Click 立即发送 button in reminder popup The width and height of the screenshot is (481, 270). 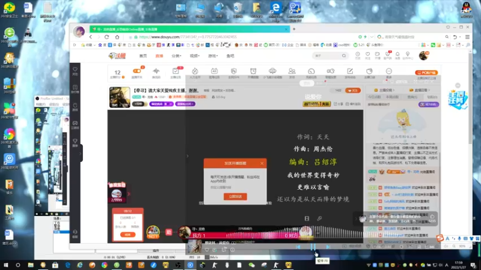click(235, 197)
